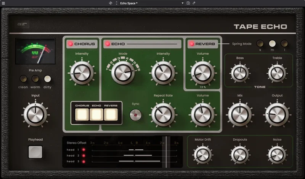Click the Chorus Intensity knob
Screen dimensions: 305x179
pyautogui.click(x=82, y=73)
